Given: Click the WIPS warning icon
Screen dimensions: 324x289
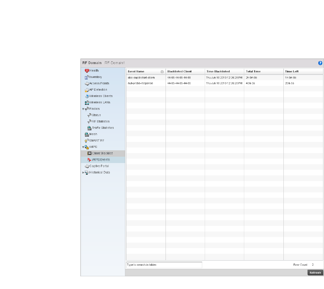Looking at the screenshot, I should click(87, 147).
